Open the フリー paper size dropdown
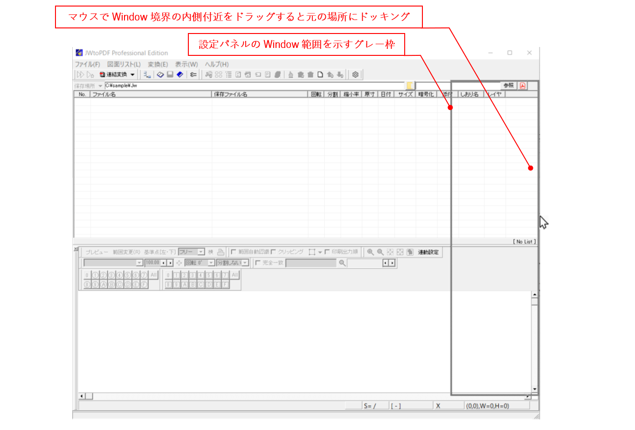Viewport: 635px width, 430px height. click(x=201, y=252)
